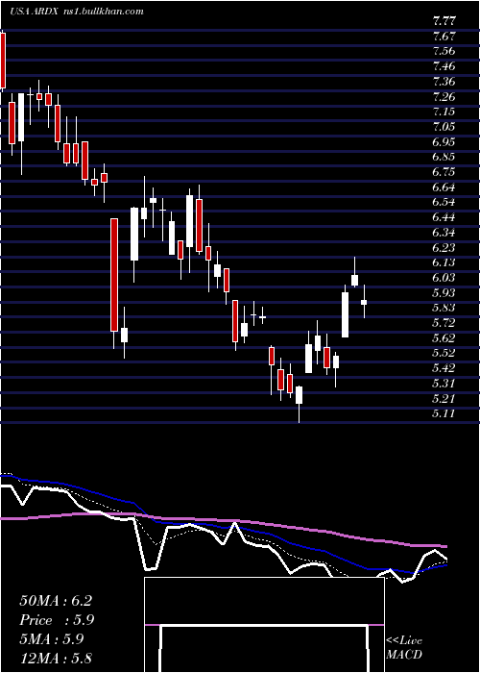Click the 5.93 price axis label
The width and height of the screenshot is (480, 673).
point(444,292)
